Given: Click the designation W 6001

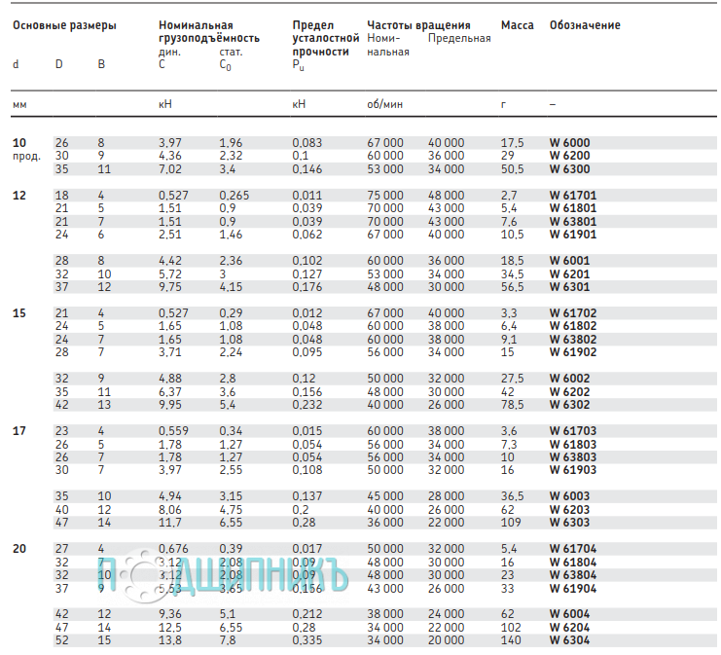Looking at the screenshot, I should click(569, 261).
